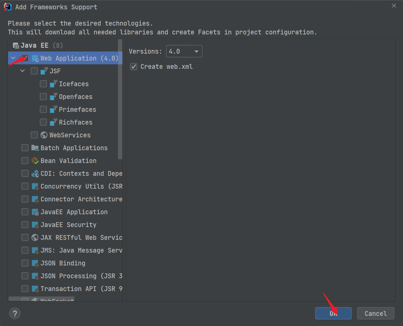Toggle the Web Application checkbox
403x326 pixels.
click(25, 58)
